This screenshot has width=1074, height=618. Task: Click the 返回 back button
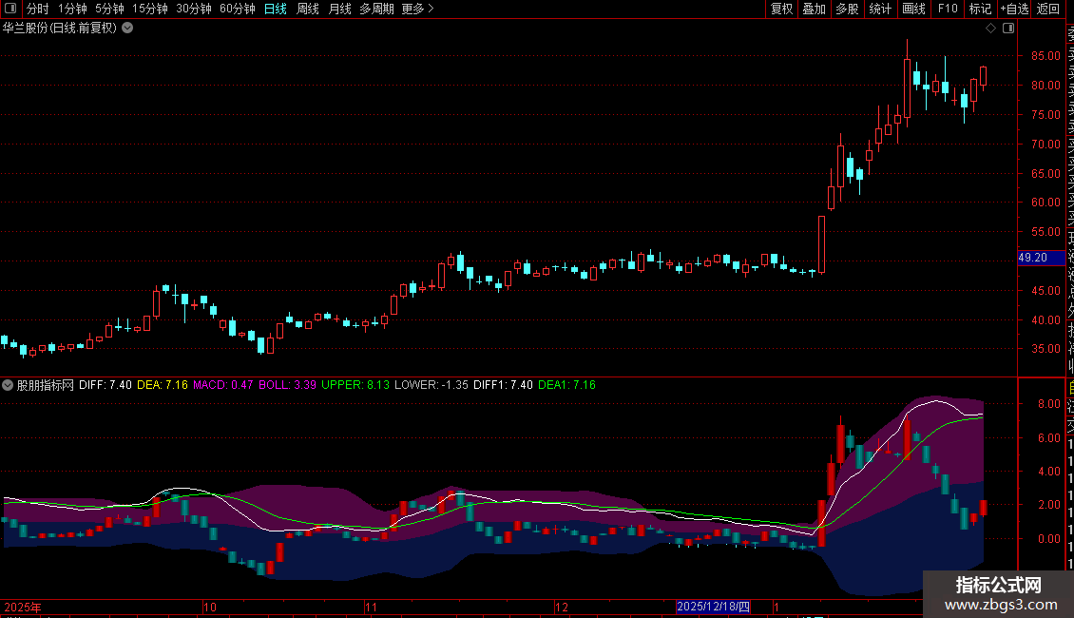[1048, 9]
